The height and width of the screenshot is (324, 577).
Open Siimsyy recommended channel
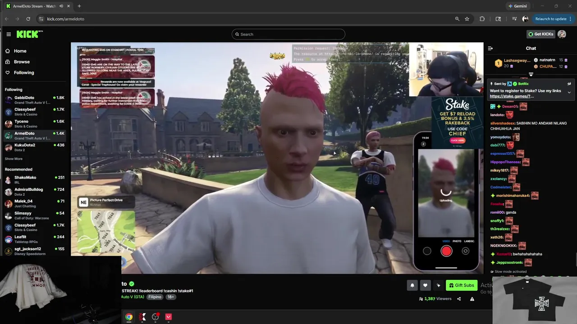35,215
